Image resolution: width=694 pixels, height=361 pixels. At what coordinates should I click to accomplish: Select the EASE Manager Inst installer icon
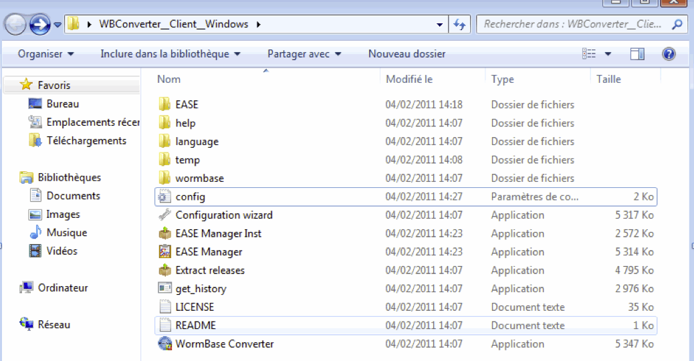coord(164,233)
